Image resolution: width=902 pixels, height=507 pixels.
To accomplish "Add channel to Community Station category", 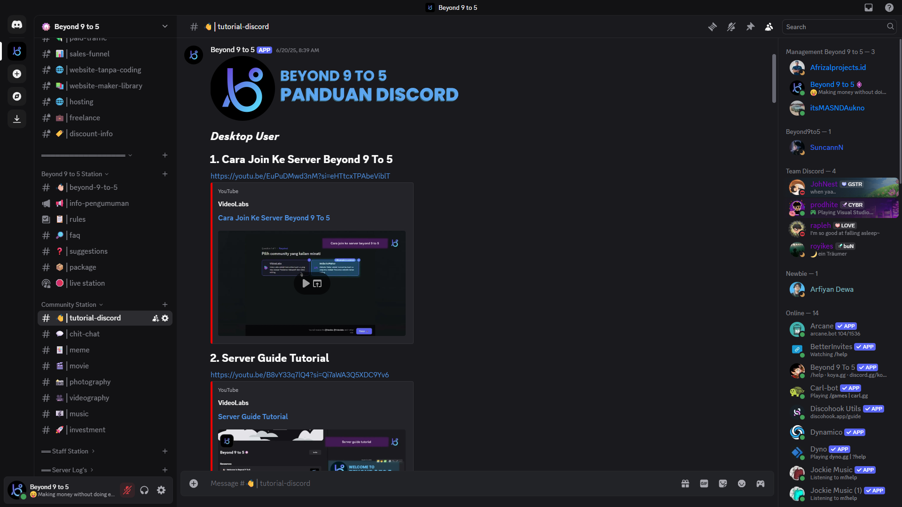I will (x=165, y=304).
